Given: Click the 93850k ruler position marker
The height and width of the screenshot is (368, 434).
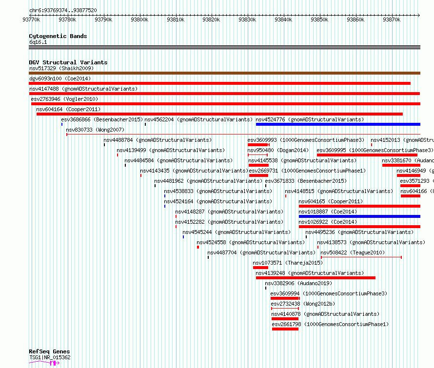Looking at the screenshot, I should [x=319, y=19].
